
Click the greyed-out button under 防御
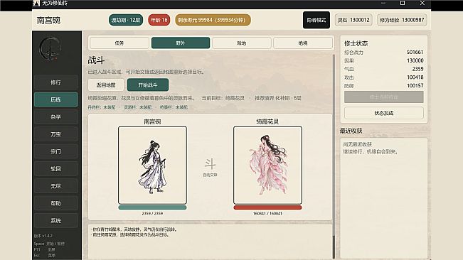point(384,97)
